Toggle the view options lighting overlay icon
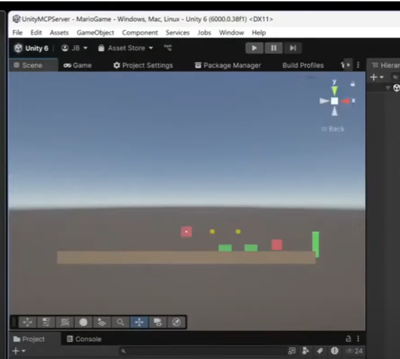 pos(102,322)
